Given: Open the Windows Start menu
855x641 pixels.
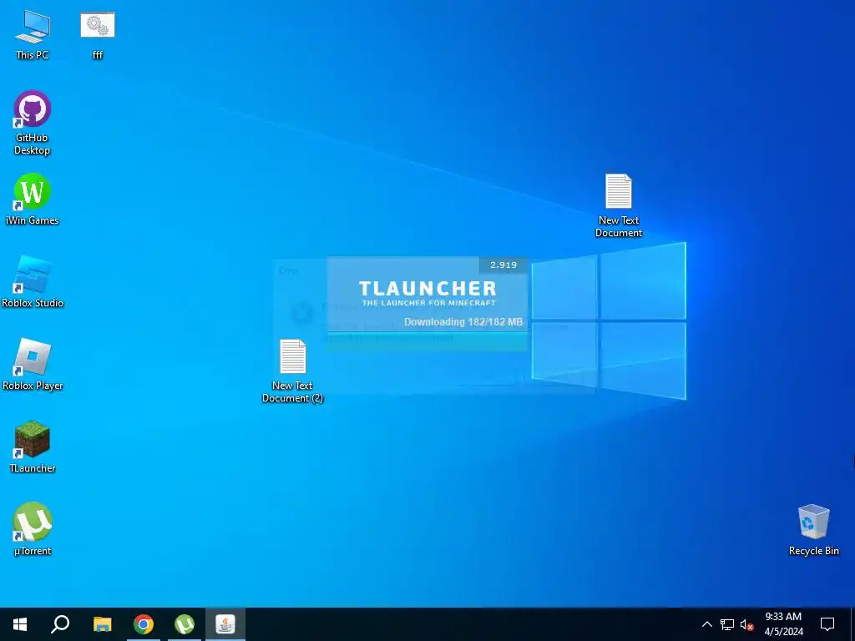Looking at the screenshot, I should coord(20,624).
